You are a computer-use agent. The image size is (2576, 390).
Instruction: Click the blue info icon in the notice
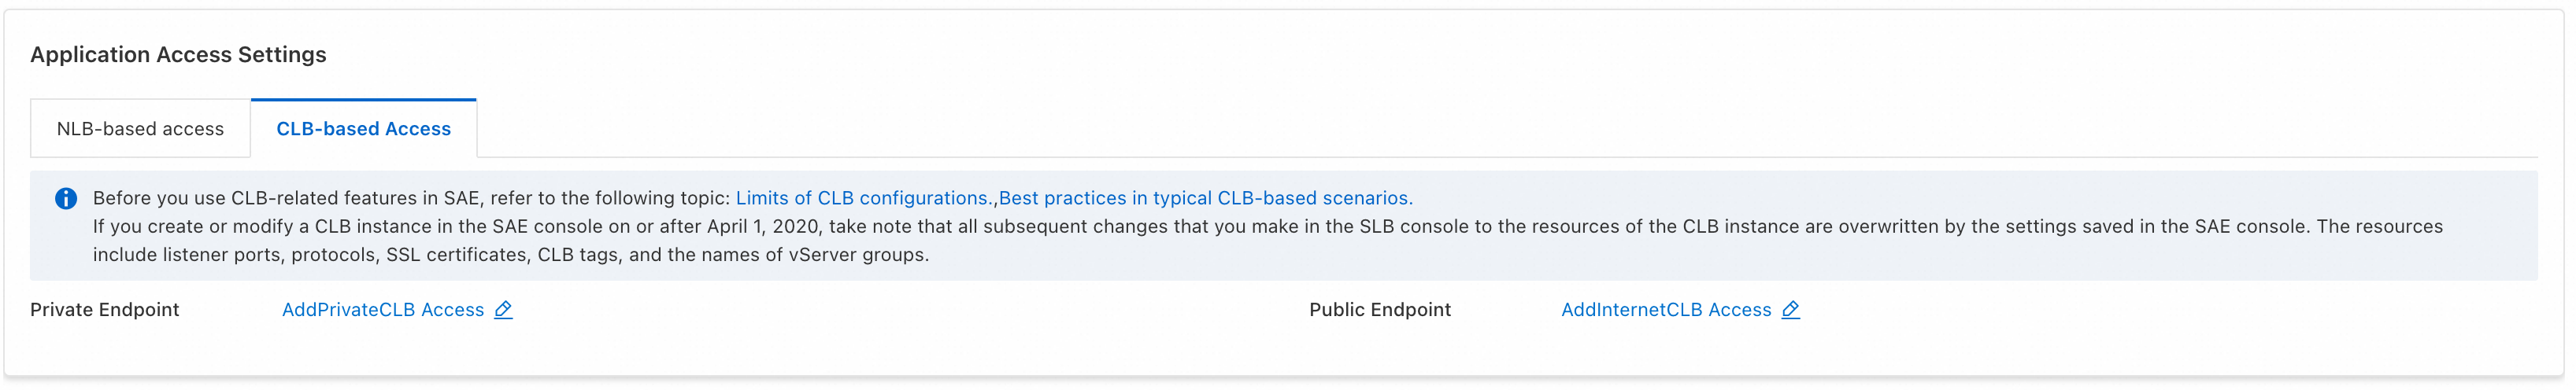tap(66, 199)
